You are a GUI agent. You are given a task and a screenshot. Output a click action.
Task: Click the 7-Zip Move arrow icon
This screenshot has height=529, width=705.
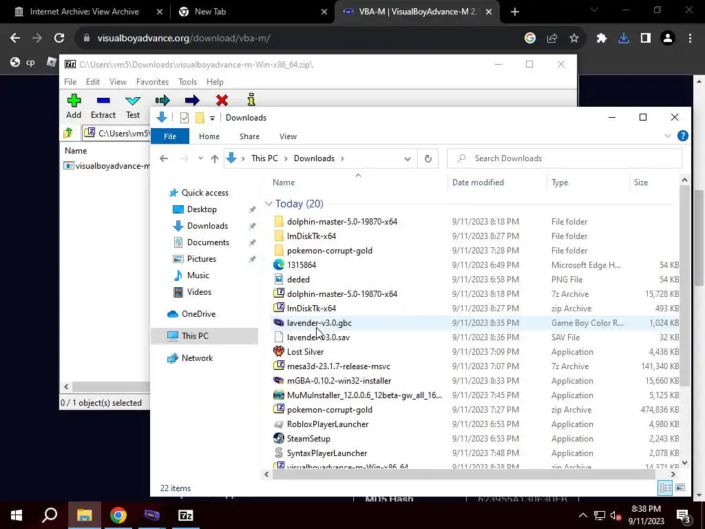(x=192, y=100)
